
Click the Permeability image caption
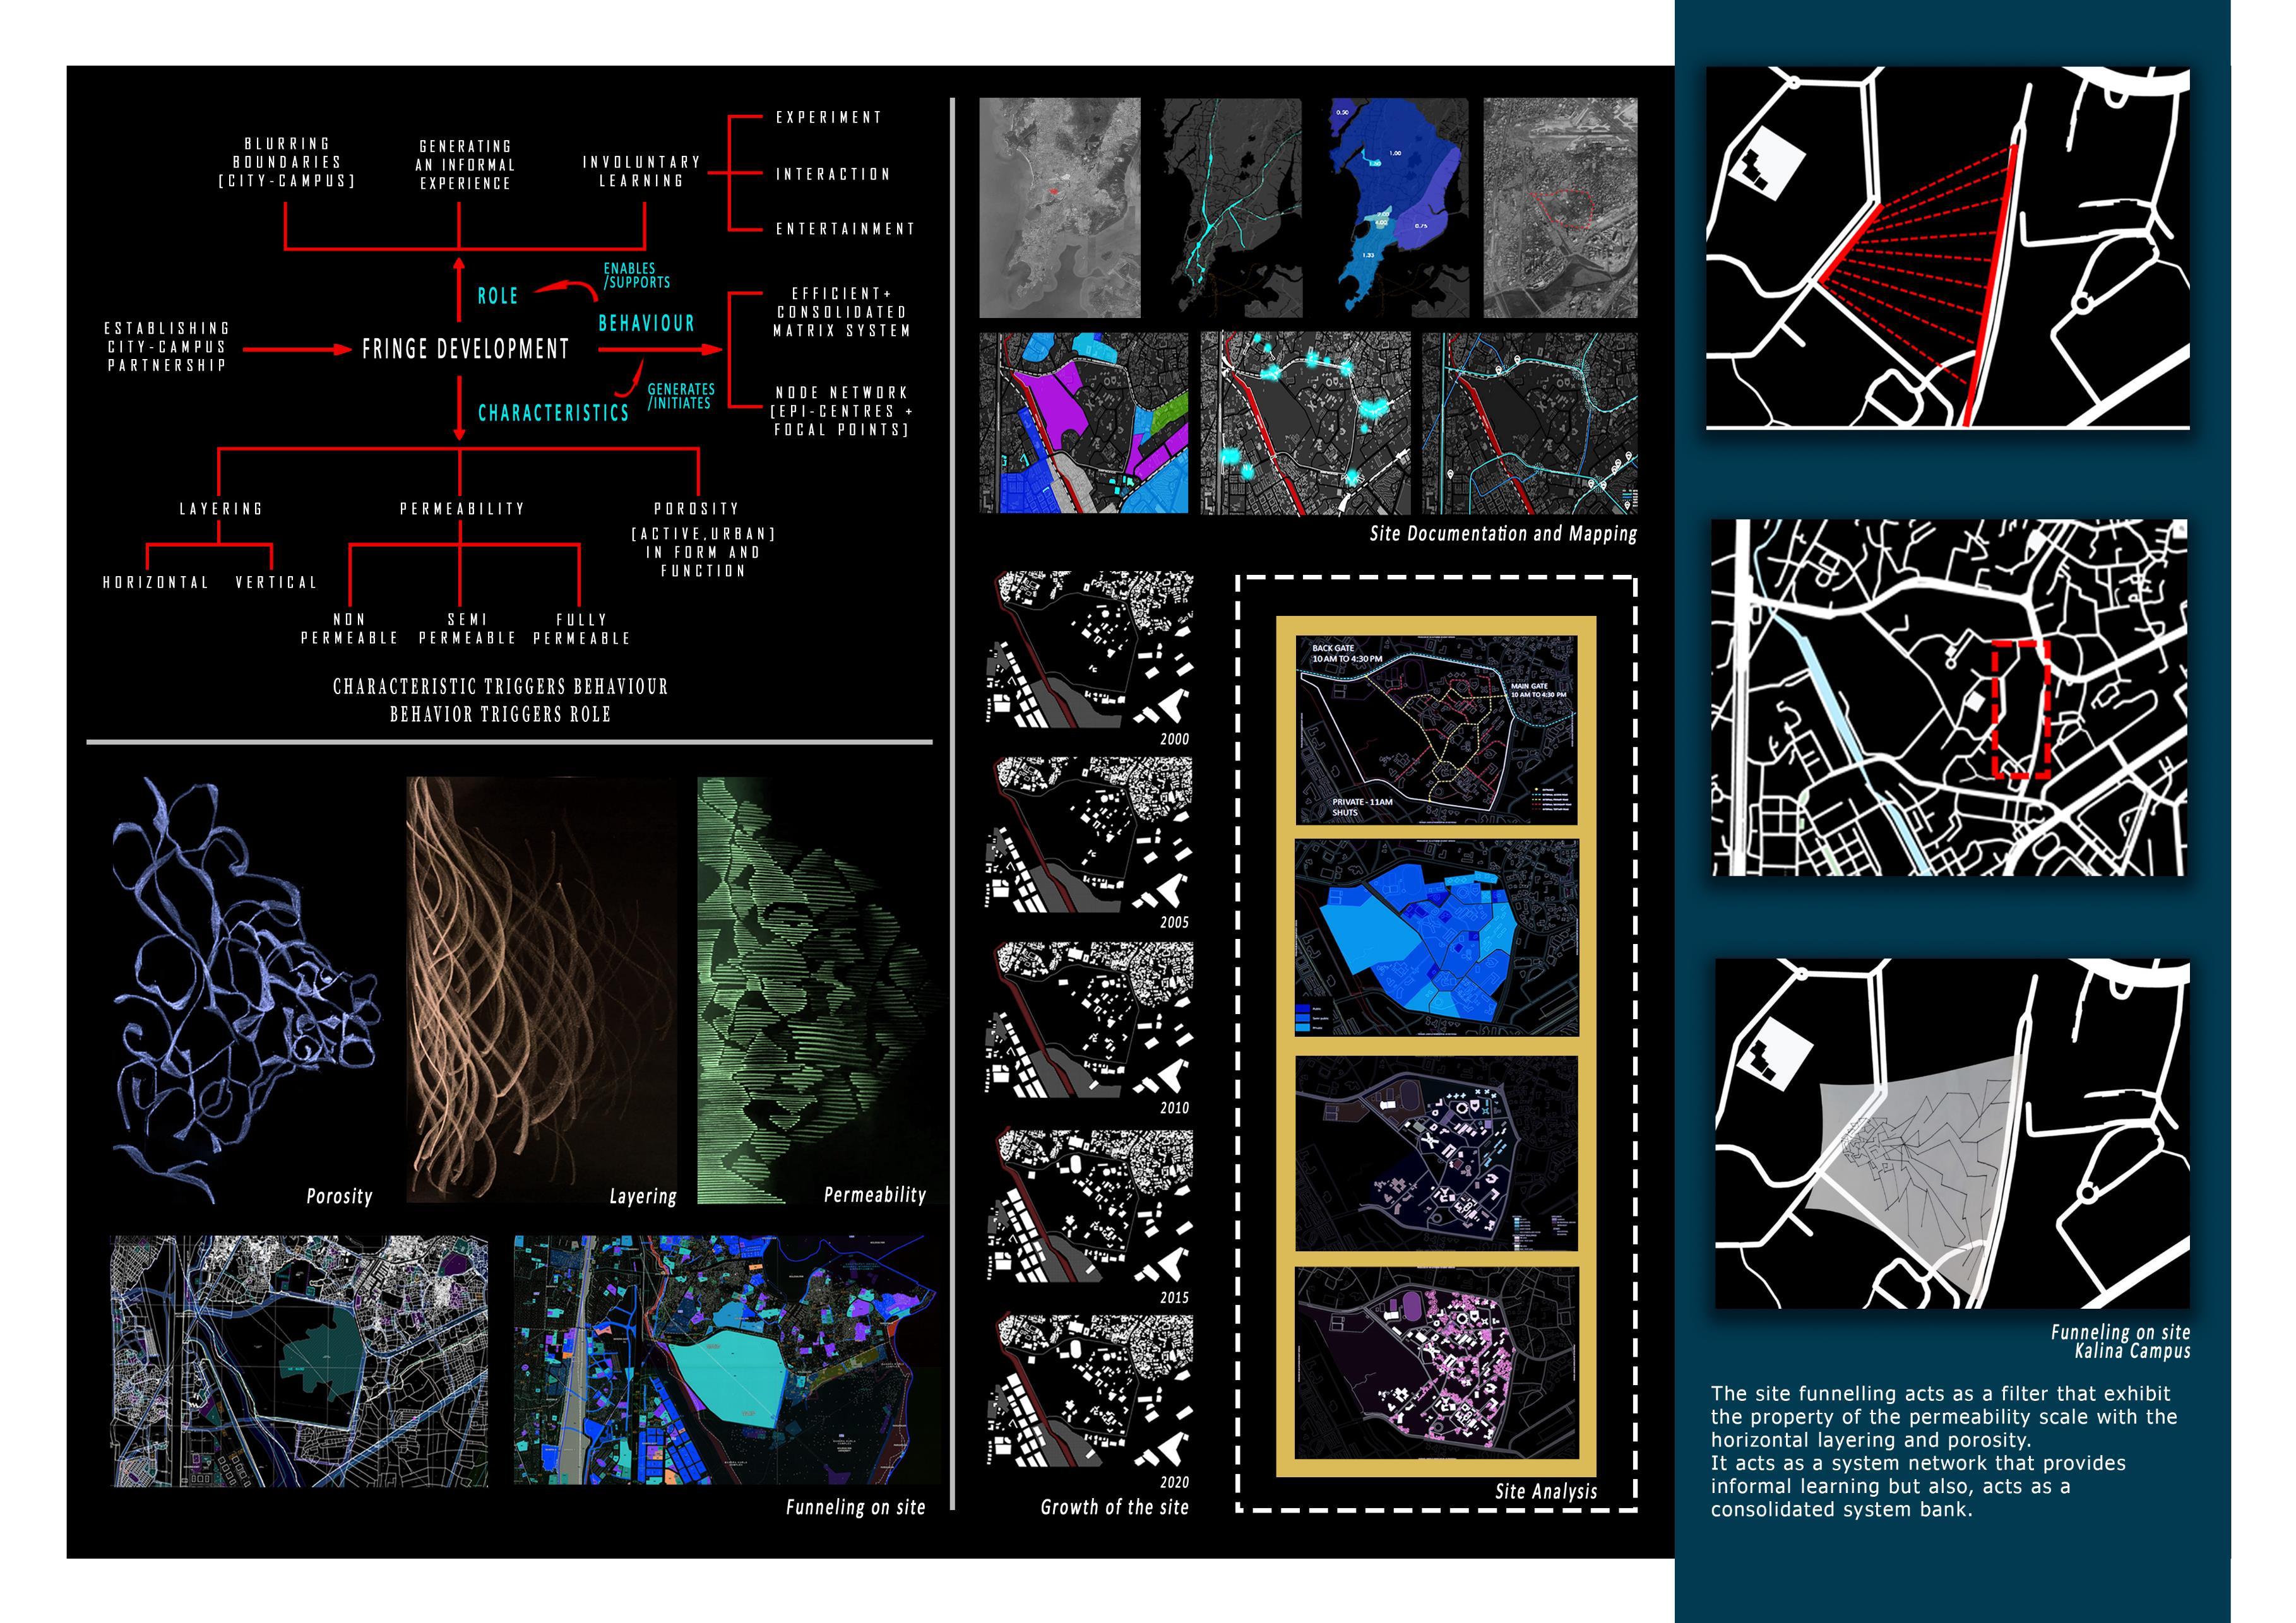point(875,1195)
